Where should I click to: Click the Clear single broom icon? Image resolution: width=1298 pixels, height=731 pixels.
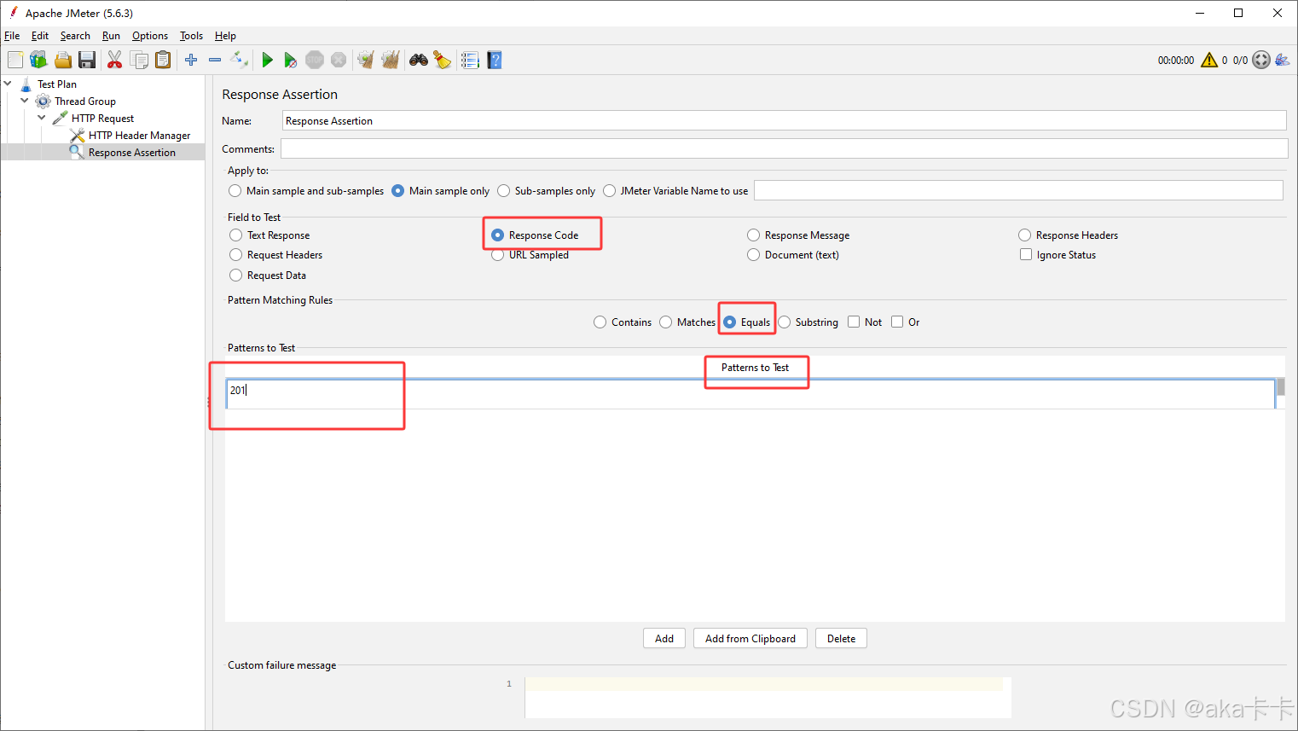[x=366, y=60]
